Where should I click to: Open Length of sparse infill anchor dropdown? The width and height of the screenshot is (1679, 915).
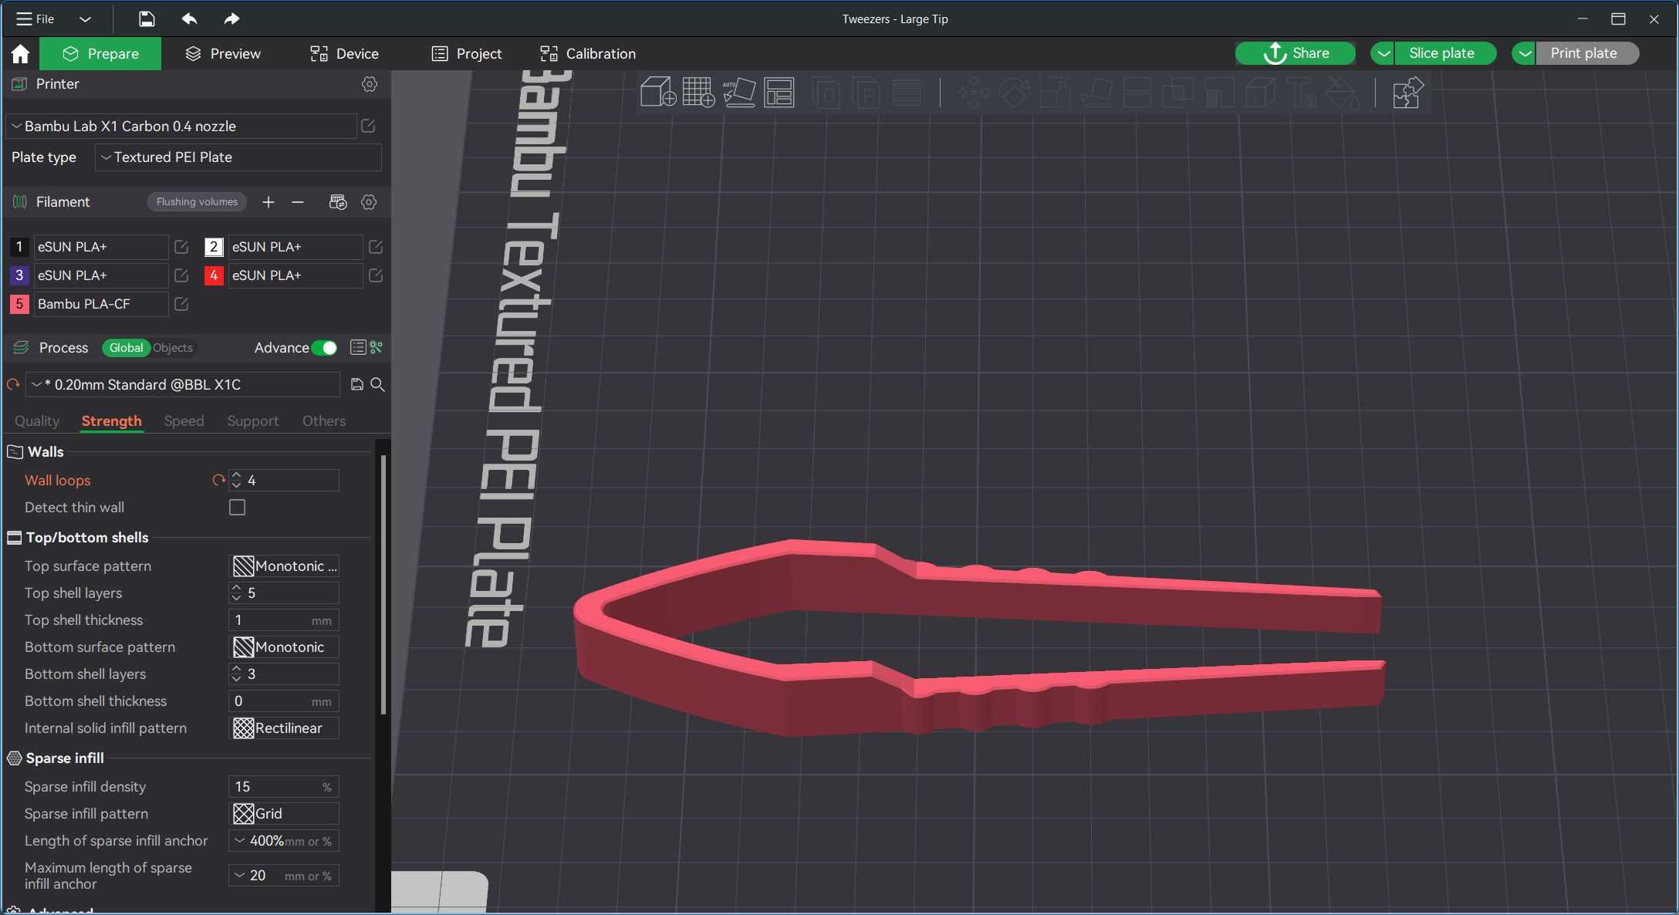284,841
